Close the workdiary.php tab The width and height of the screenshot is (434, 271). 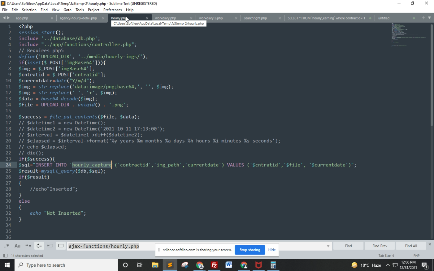(191, 18)
